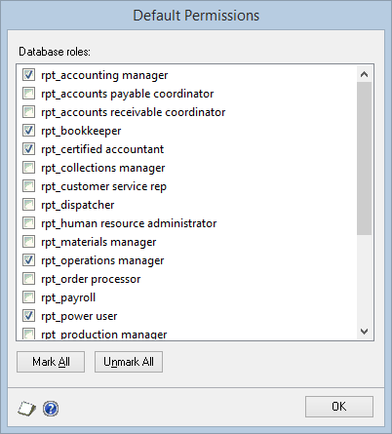The height and width of the screenshot is (434, 392).
Task: Click the vertical scrollbar thumb
Action: coord(364,158)
